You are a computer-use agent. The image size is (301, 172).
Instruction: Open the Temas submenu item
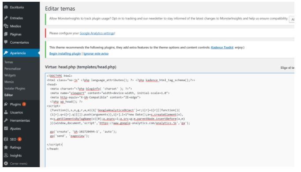click(x=9, y=62)
